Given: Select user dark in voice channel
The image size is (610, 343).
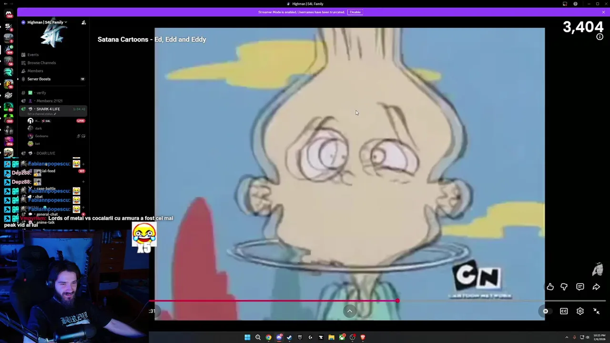Looking at the screenshot, I should click(38, 129).
